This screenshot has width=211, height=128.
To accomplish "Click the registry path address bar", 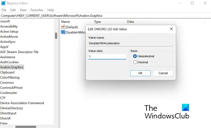I will point(105,16).
